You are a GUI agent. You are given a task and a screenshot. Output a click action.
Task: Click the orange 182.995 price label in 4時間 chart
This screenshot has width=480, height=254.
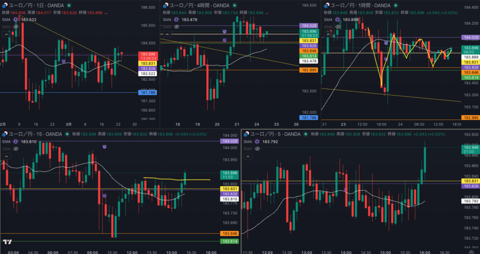coord(309,70)
